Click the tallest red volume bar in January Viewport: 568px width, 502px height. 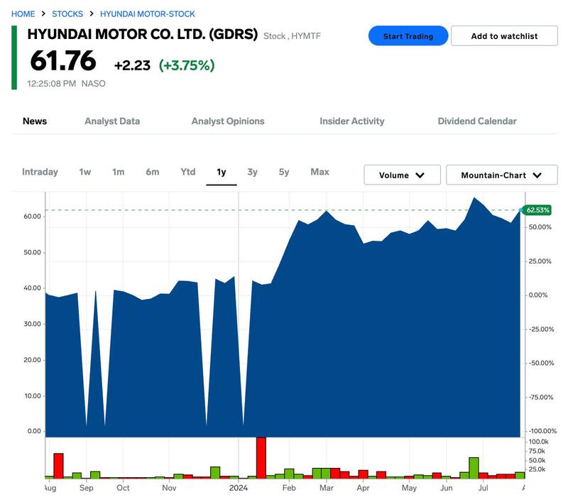[261, 458]
